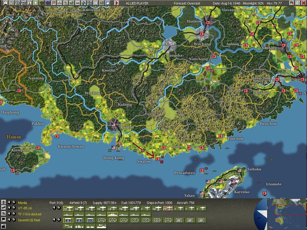The height and width of the screenshot is (230, 307).
Task: Select the FP floatplane air group icon
Action: [x=168, y=209]
